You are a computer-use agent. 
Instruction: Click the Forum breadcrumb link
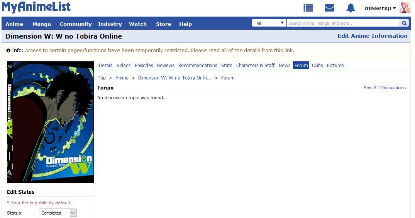[228, 78]
